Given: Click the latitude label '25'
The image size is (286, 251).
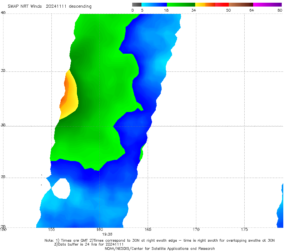Looking at the screenshot, I should pos(3,176).
